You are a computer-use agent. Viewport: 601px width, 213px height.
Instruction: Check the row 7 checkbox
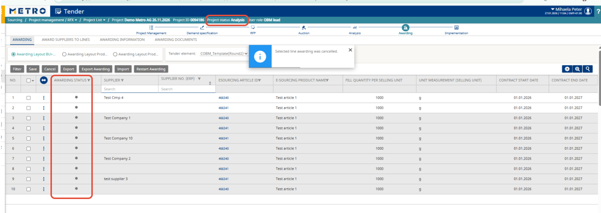pos(28,159)
